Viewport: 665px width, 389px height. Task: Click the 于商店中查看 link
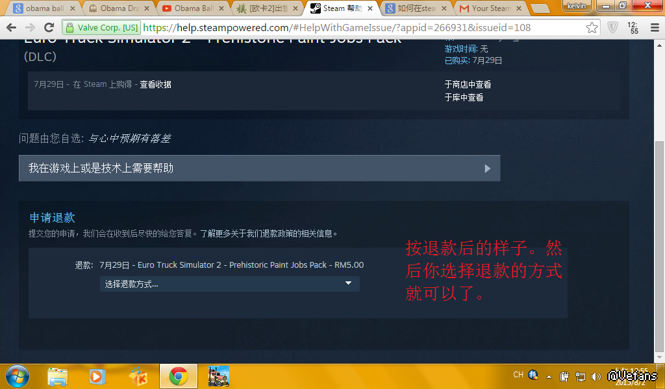coord(468,84)
